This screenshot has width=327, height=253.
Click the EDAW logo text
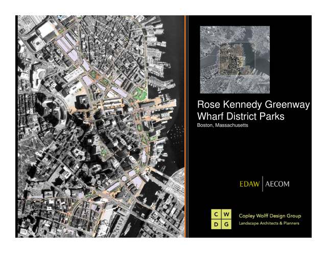coord(249,184)
